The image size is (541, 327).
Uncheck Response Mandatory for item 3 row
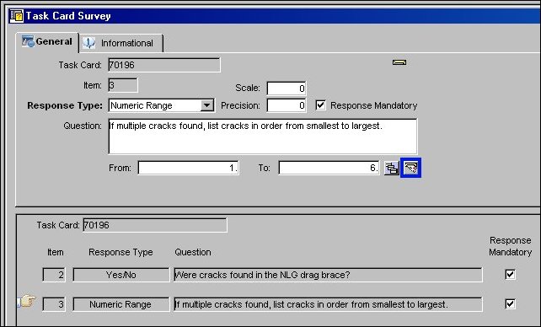pos(510,304)
